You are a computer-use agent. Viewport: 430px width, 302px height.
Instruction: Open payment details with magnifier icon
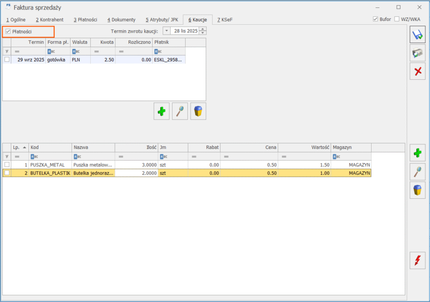[x=180, y=111]
